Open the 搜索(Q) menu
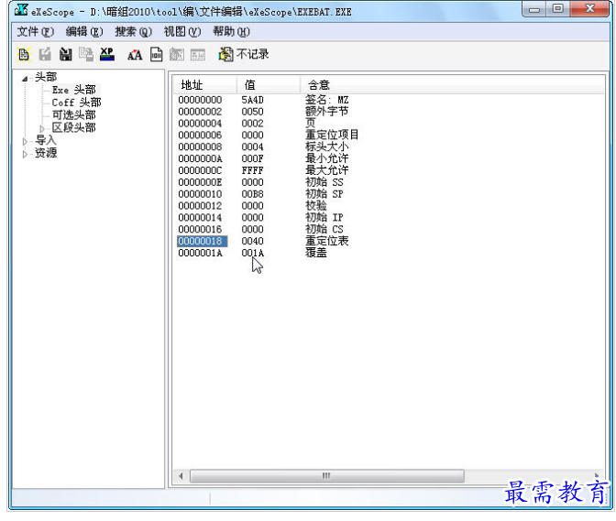The width and height of the screenshot is (616, 521). coord(133,32)
